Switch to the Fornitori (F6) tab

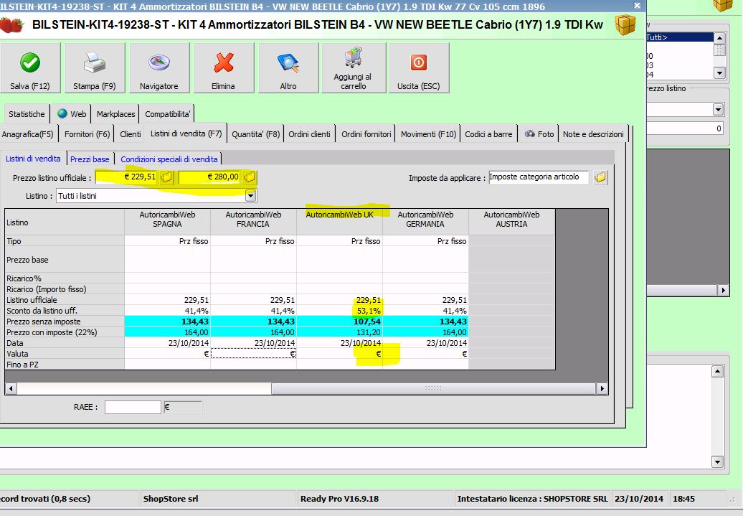pyautogui.click(x=87, y=134)
